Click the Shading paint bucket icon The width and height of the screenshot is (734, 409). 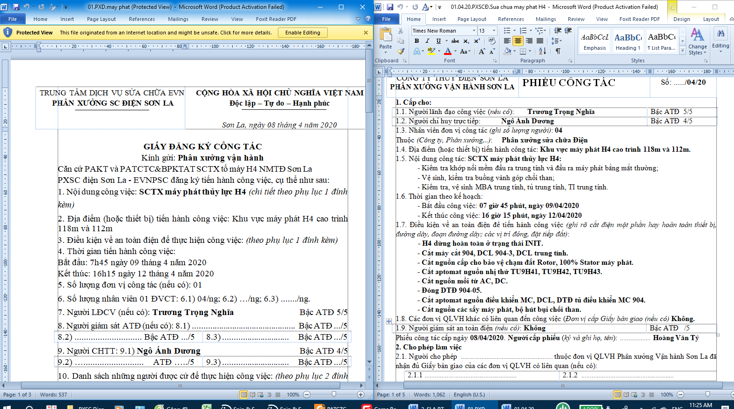(507, 51)
